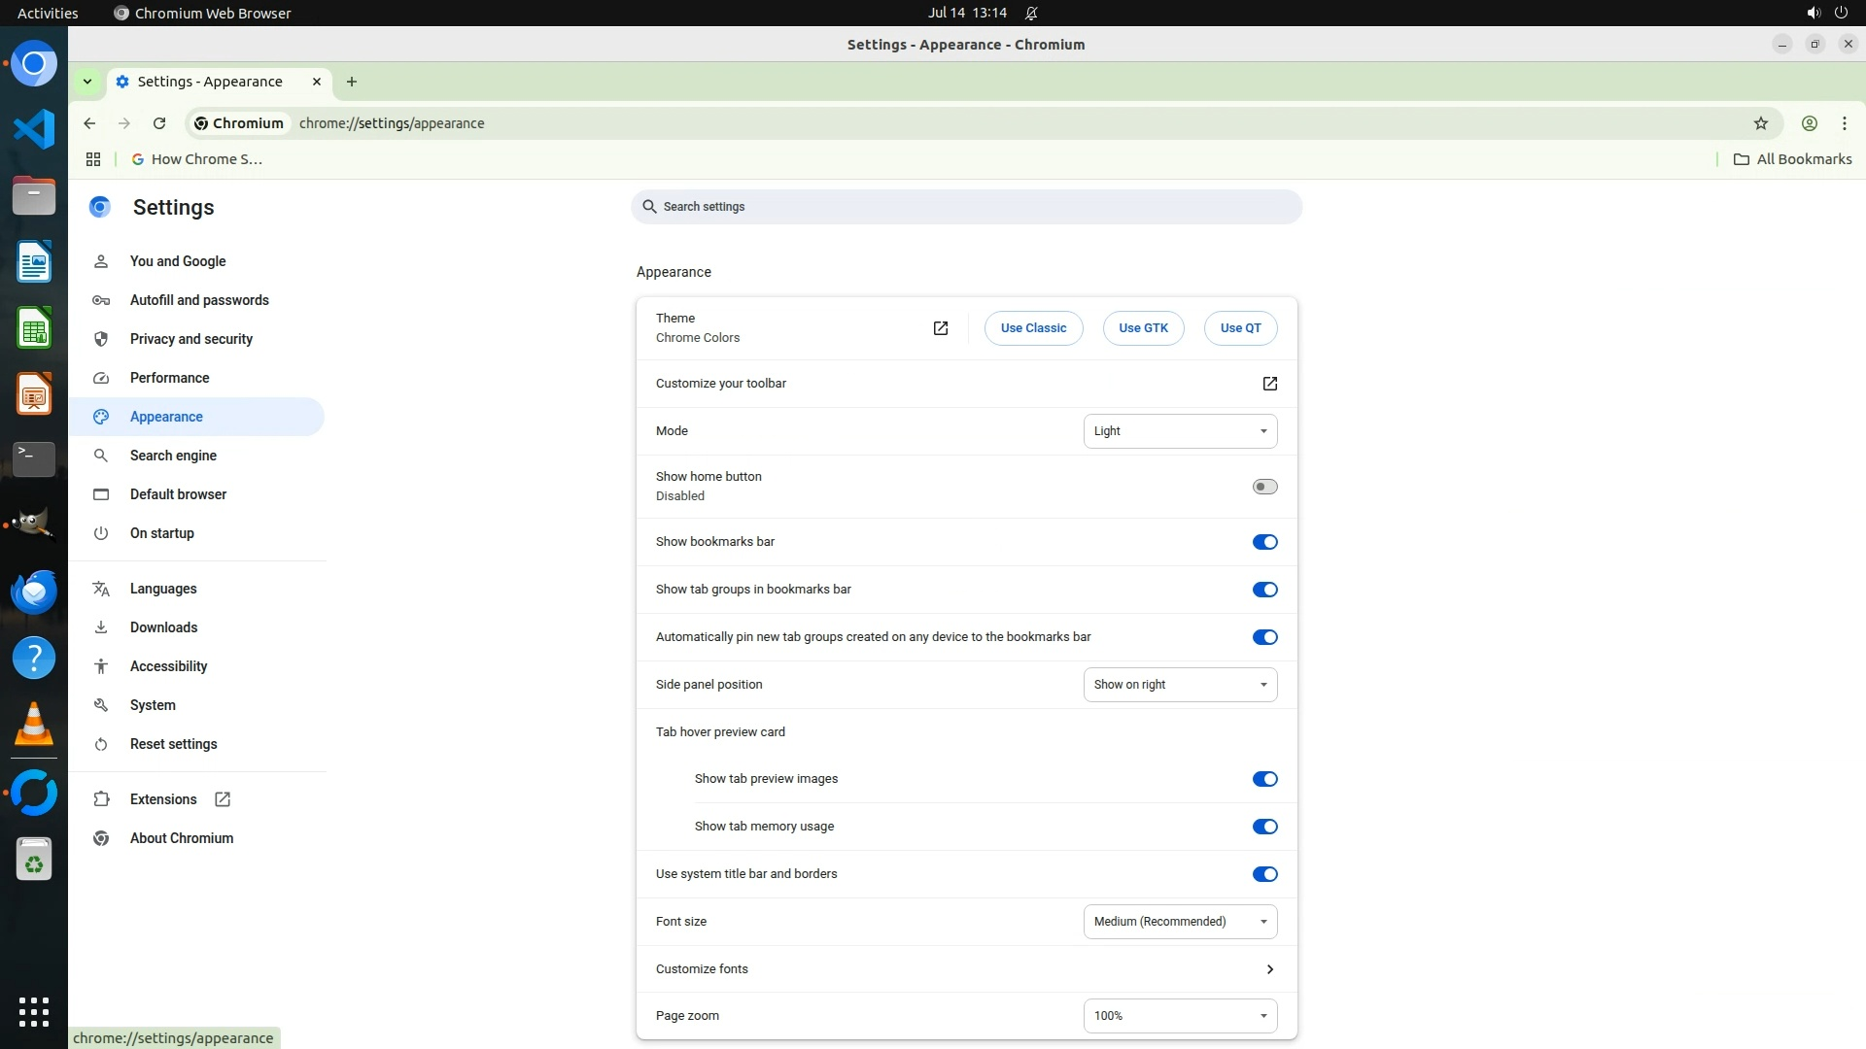Open the Font size dropdown
This screenshot has height=1049, width=1866.
point(1180,922)
